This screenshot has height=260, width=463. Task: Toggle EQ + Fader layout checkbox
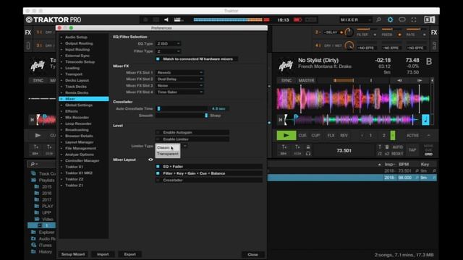(158, 167)
